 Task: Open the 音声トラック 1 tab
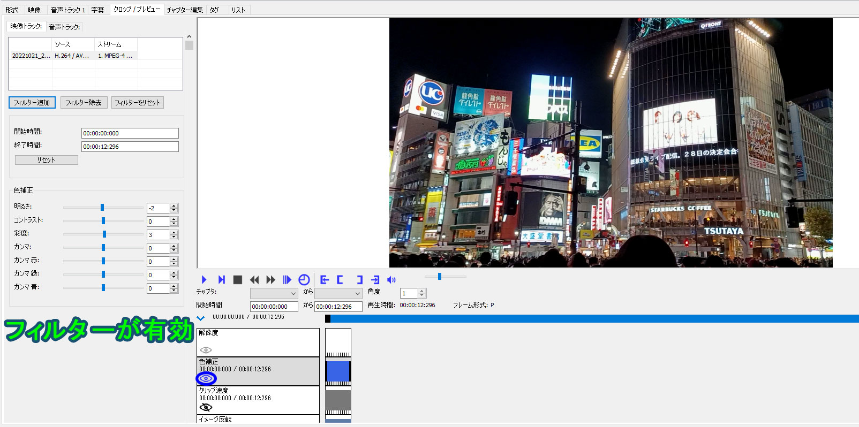[67, 10]
